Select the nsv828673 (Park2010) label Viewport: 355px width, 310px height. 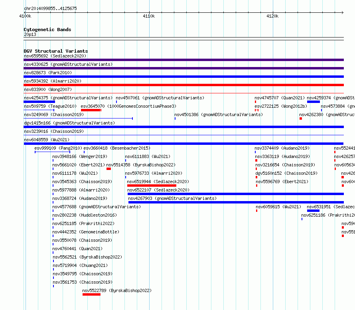(48, 73)
